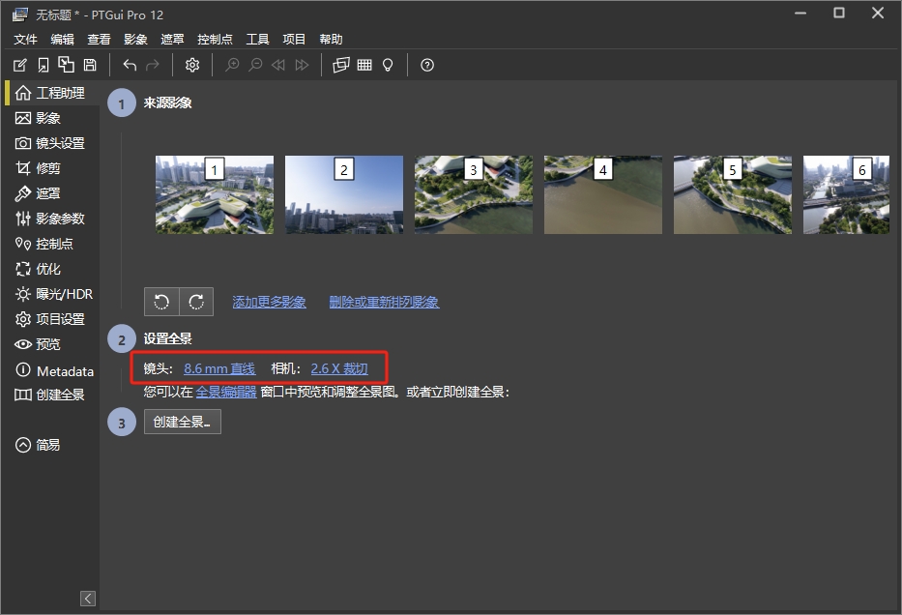Click the undo arrow in toolbar

click(130, 65)
